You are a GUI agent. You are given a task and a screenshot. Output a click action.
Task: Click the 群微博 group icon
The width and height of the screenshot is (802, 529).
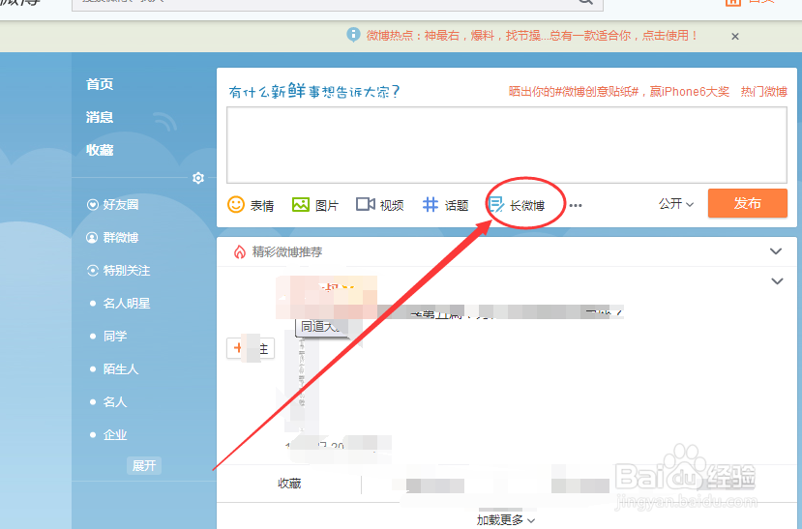click(92, 238)
